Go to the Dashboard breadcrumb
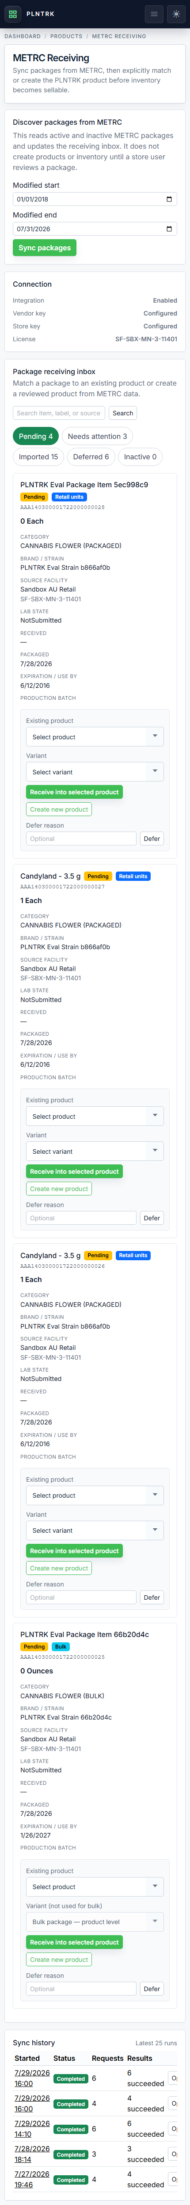 click(22, 36)
